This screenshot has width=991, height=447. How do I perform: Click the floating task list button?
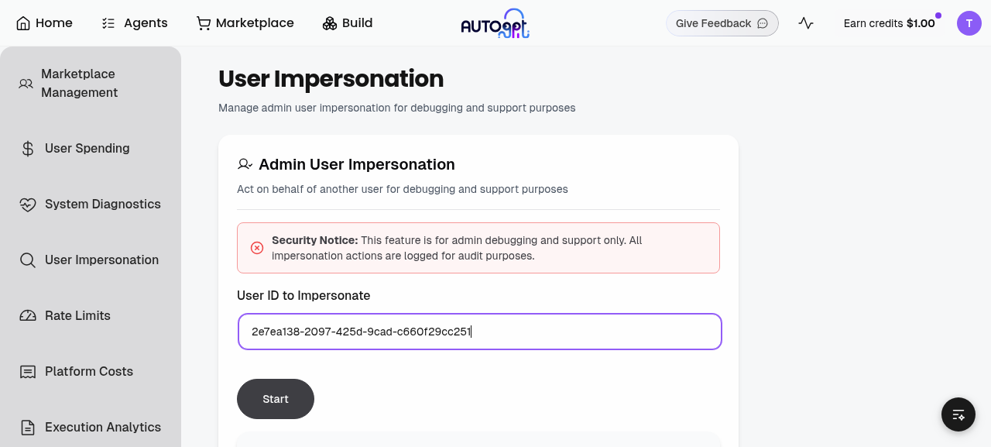tap(958, 414)
